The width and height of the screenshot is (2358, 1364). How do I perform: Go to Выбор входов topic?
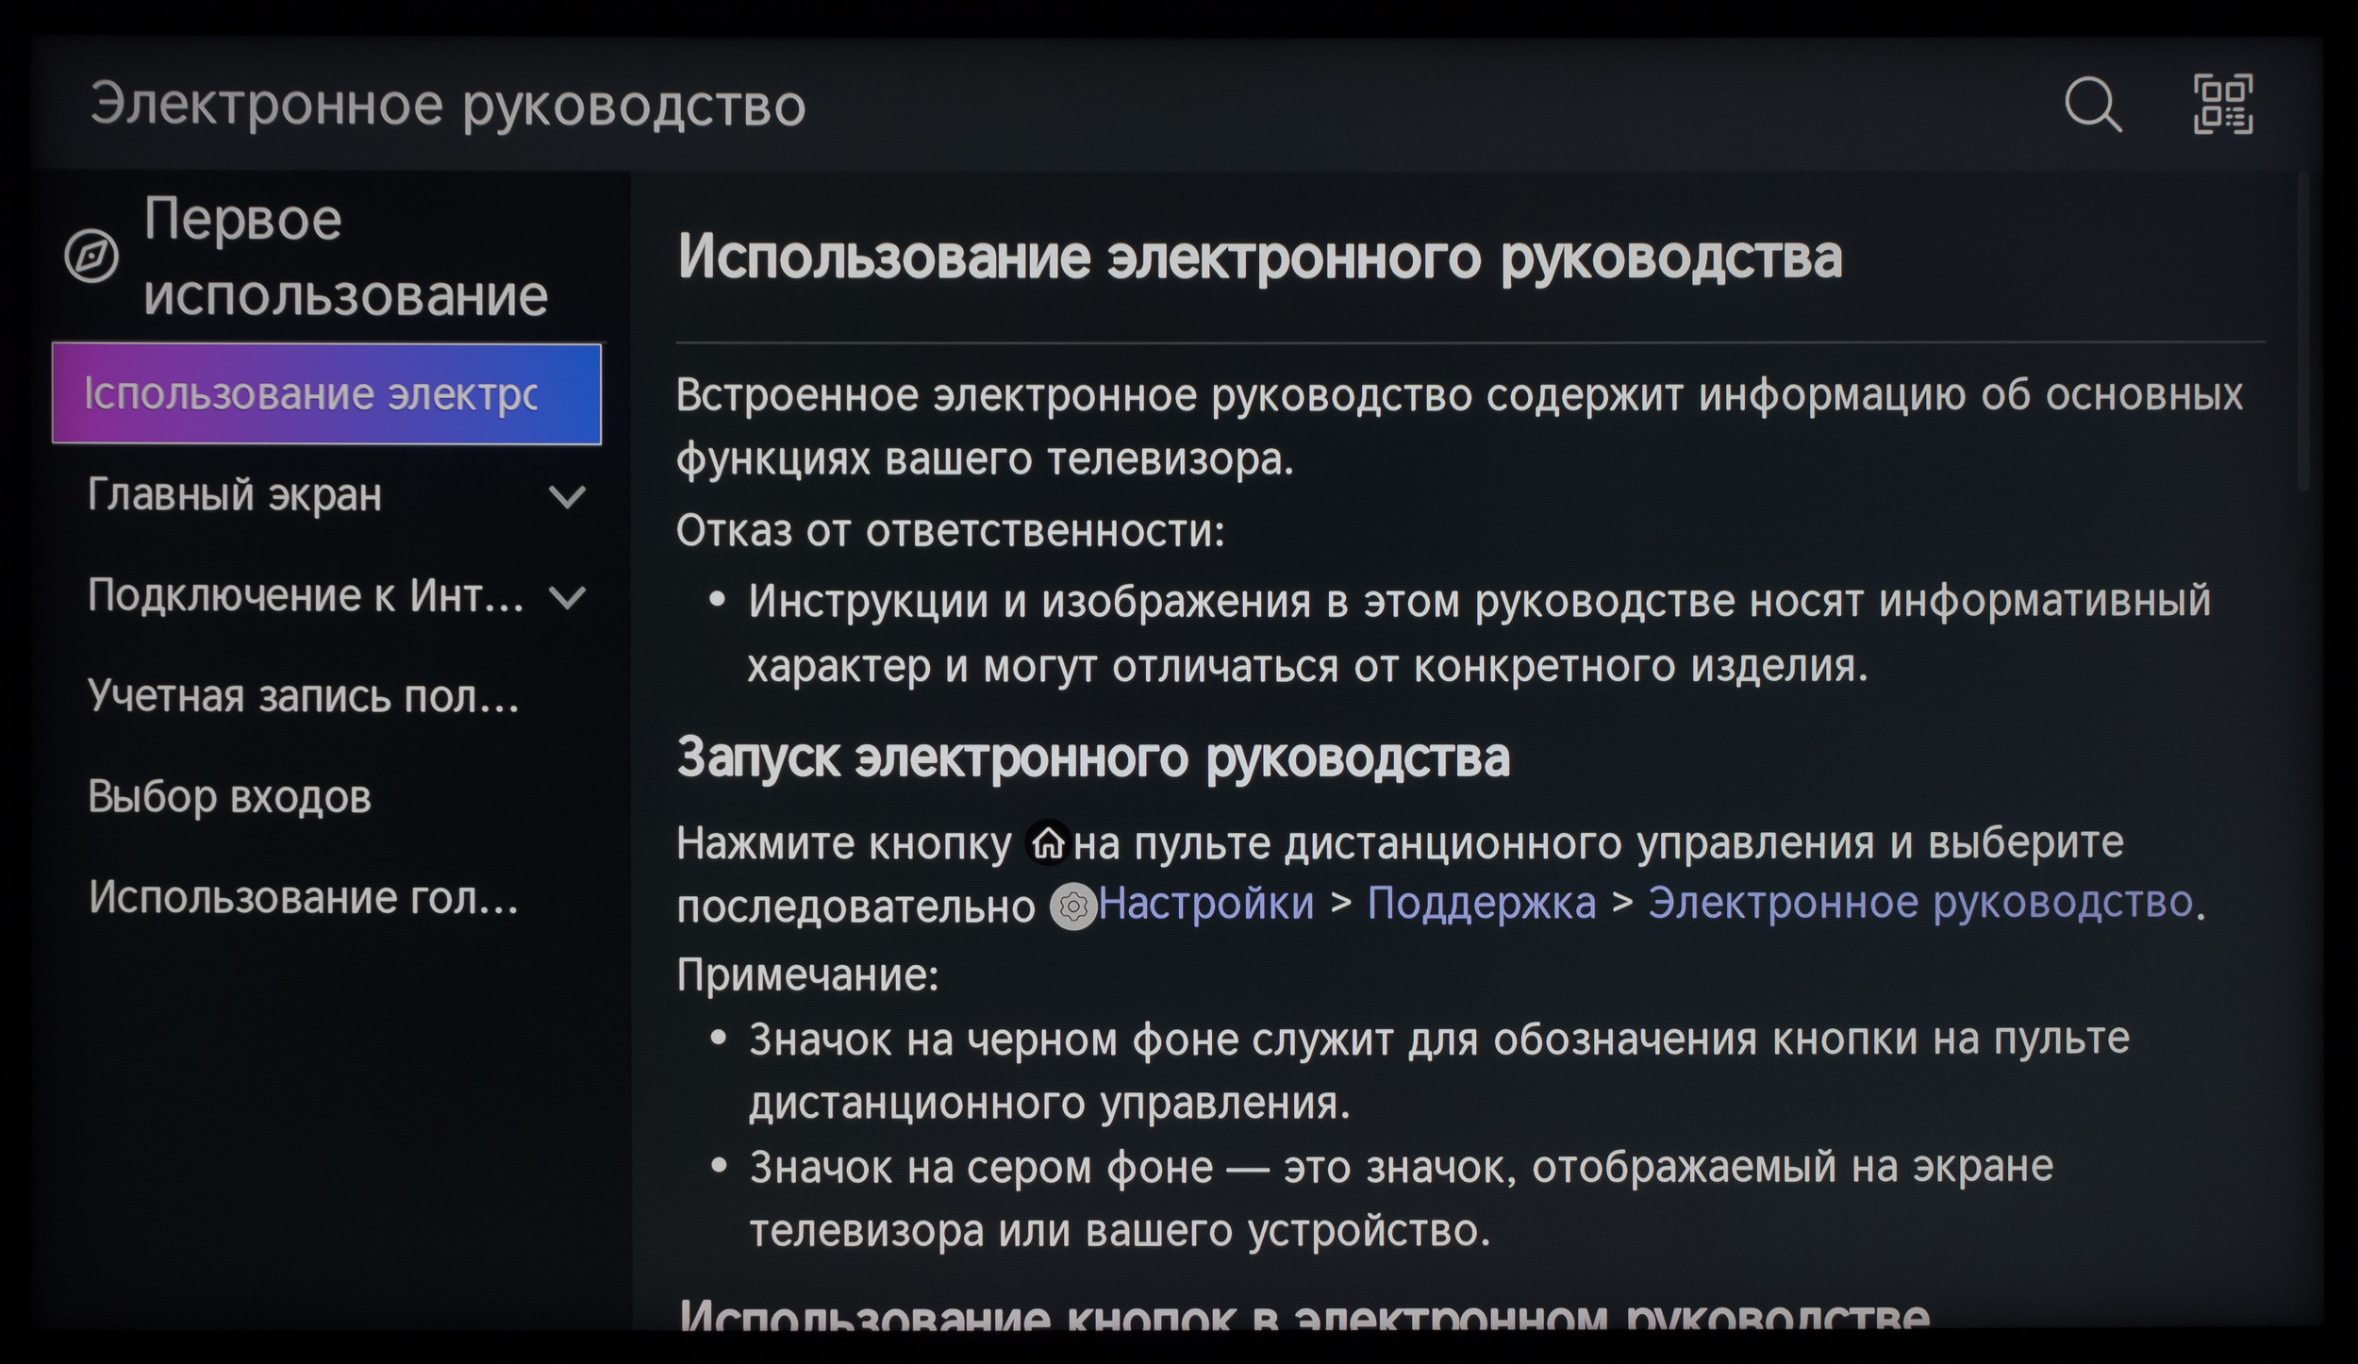[229, 797]
